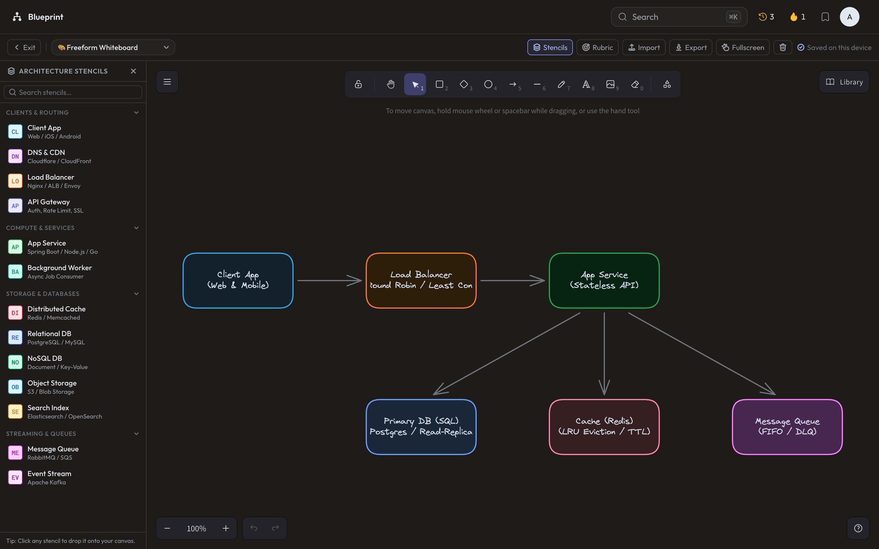Viewport: 879px width, 549px height.
Task: Select the Eraser tool
Action: coord(635,84)
